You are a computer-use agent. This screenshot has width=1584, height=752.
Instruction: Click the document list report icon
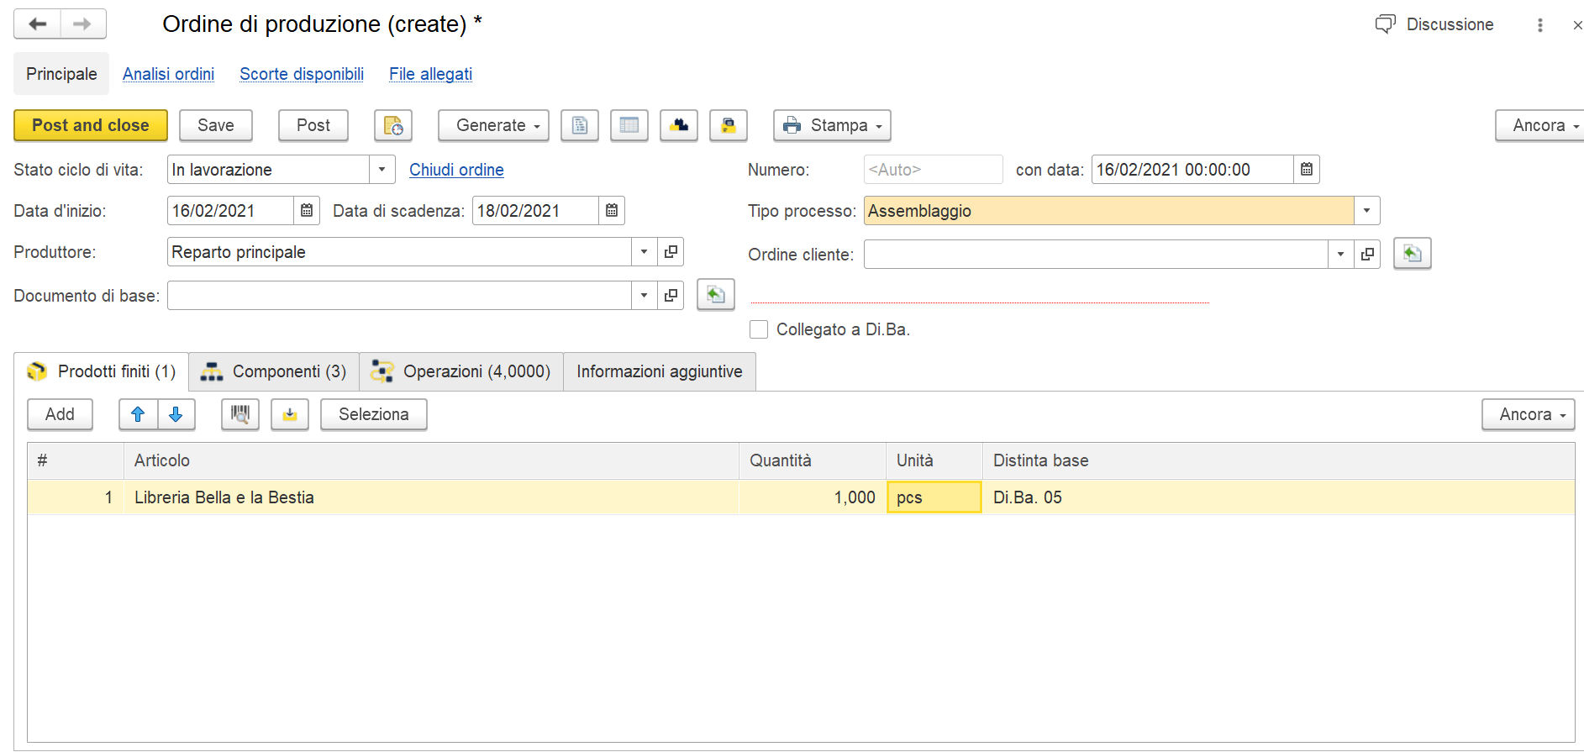pos(580,125)
